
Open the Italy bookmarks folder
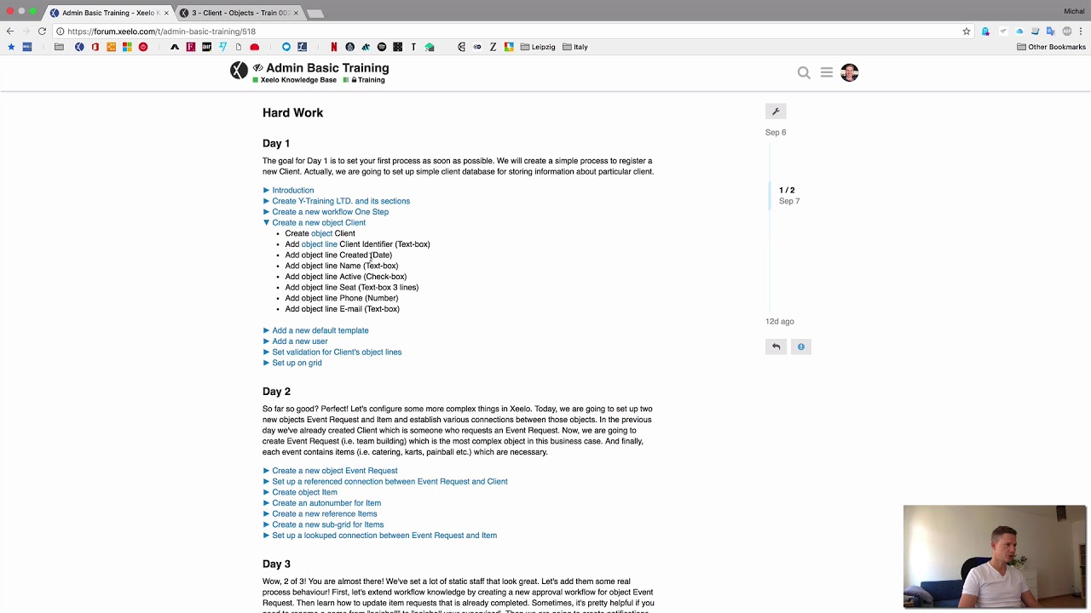pos(575,47)
